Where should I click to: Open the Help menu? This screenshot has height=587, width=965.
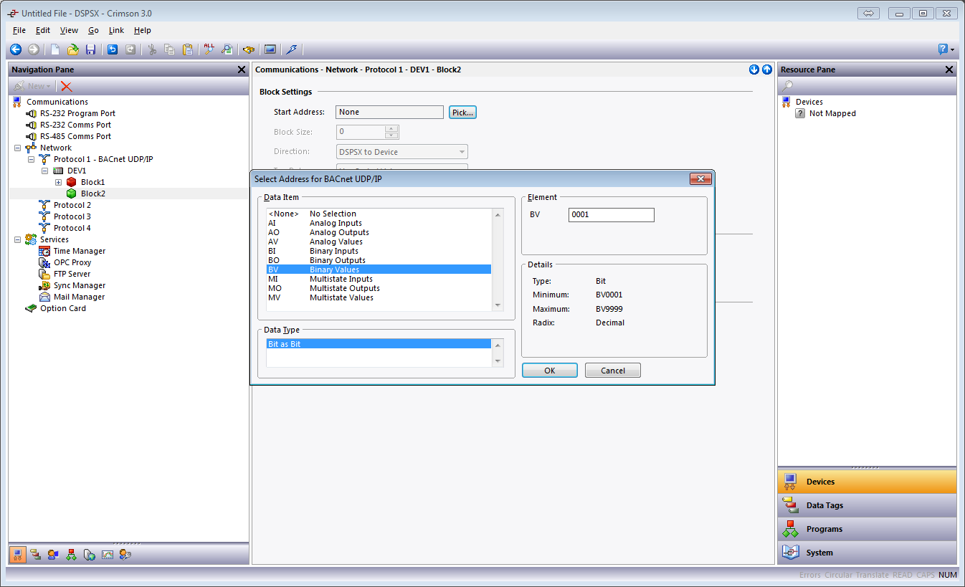pos(143,30)
